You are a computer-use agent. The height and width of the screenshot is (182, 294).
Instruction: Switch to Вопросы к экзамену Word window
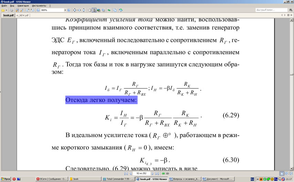tap(185, 179)
